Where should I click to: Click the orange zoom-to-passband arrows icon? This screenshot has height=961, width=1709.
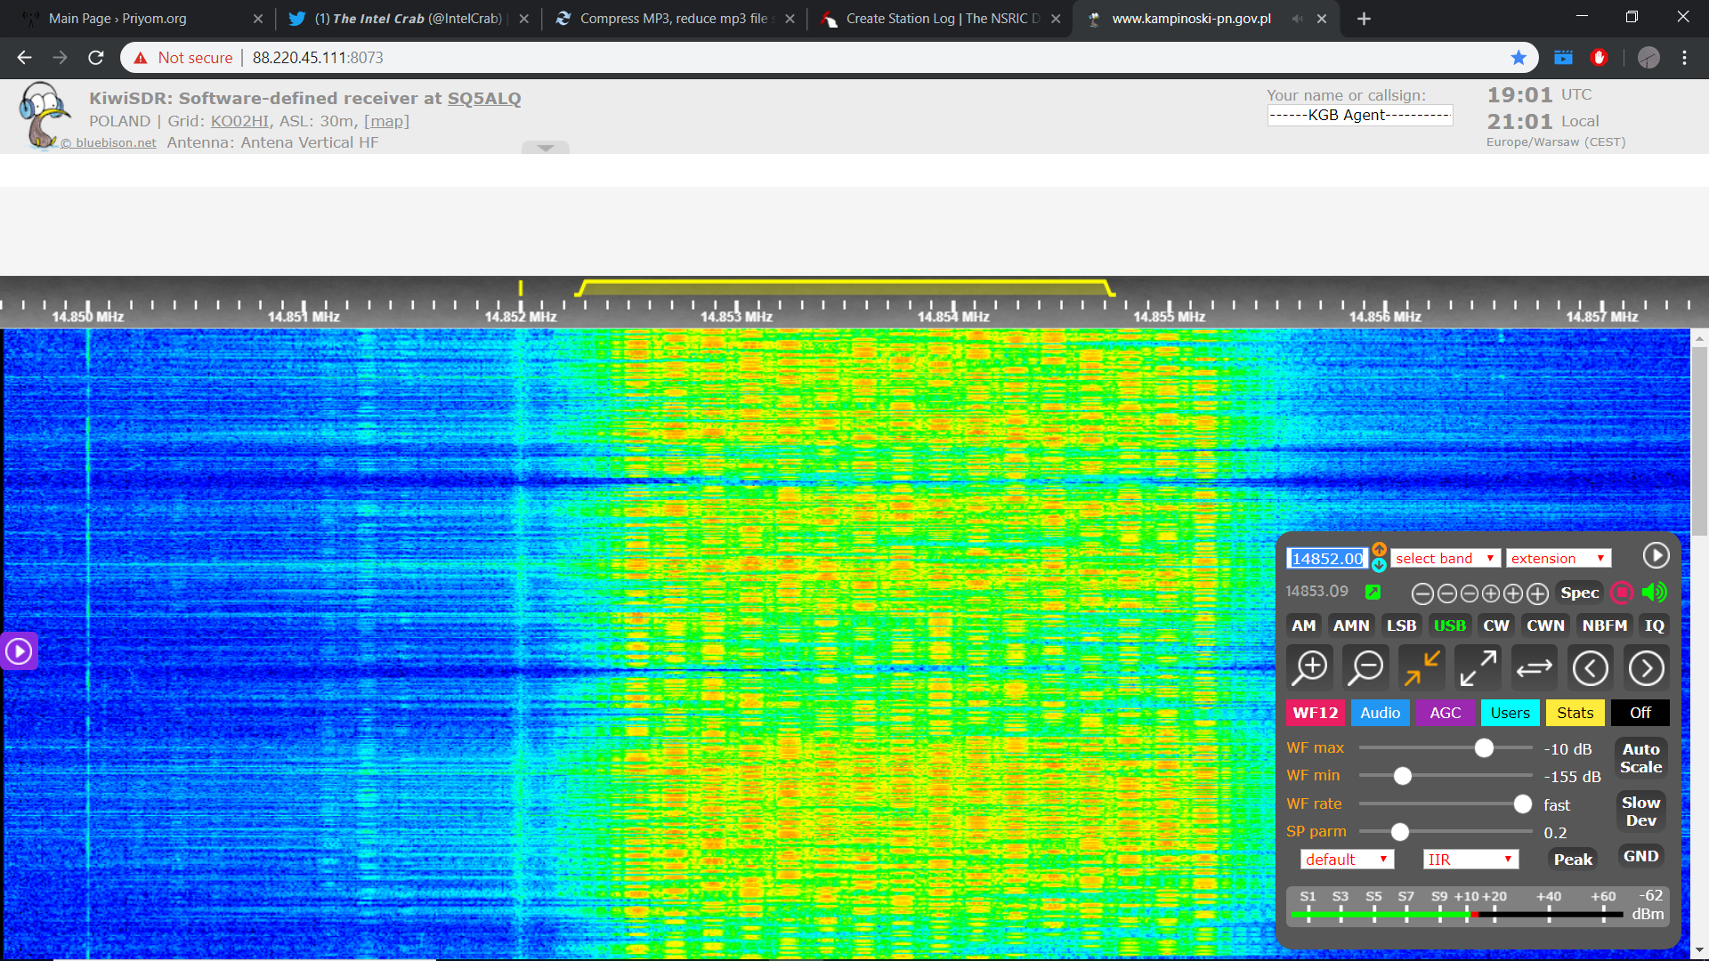pos(1421,667)
